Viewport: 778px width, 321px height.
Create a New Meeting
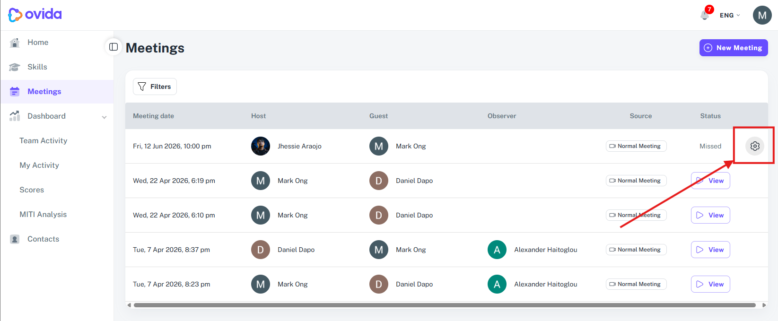734,48
